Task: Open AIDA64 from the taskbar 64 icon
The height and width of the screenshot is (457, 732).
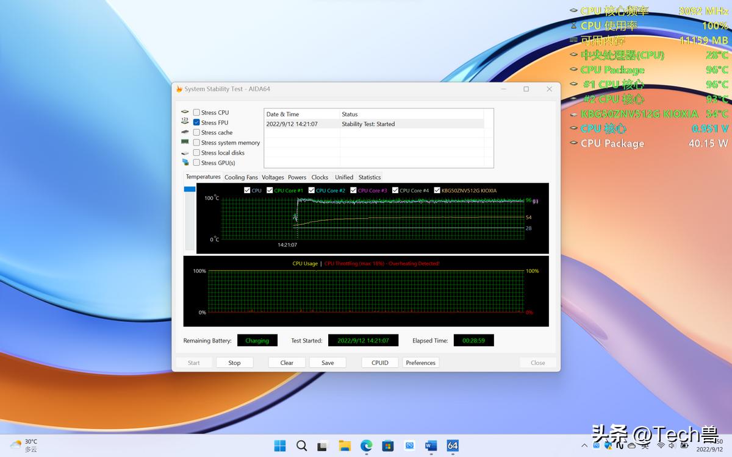Action: (x=453, y=445)
